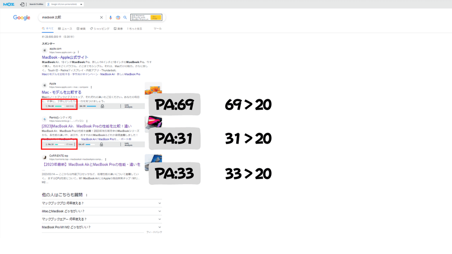Click the lock icon in Rentio MozBar row

(x=102, y=144)
